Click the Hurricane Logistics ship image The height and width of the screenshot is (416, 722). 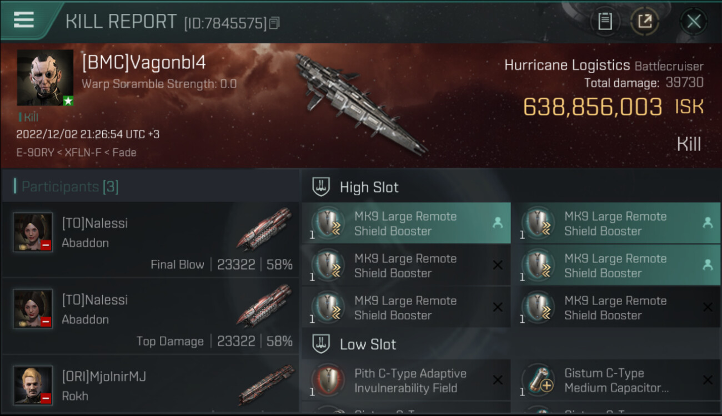click(361, 104)
